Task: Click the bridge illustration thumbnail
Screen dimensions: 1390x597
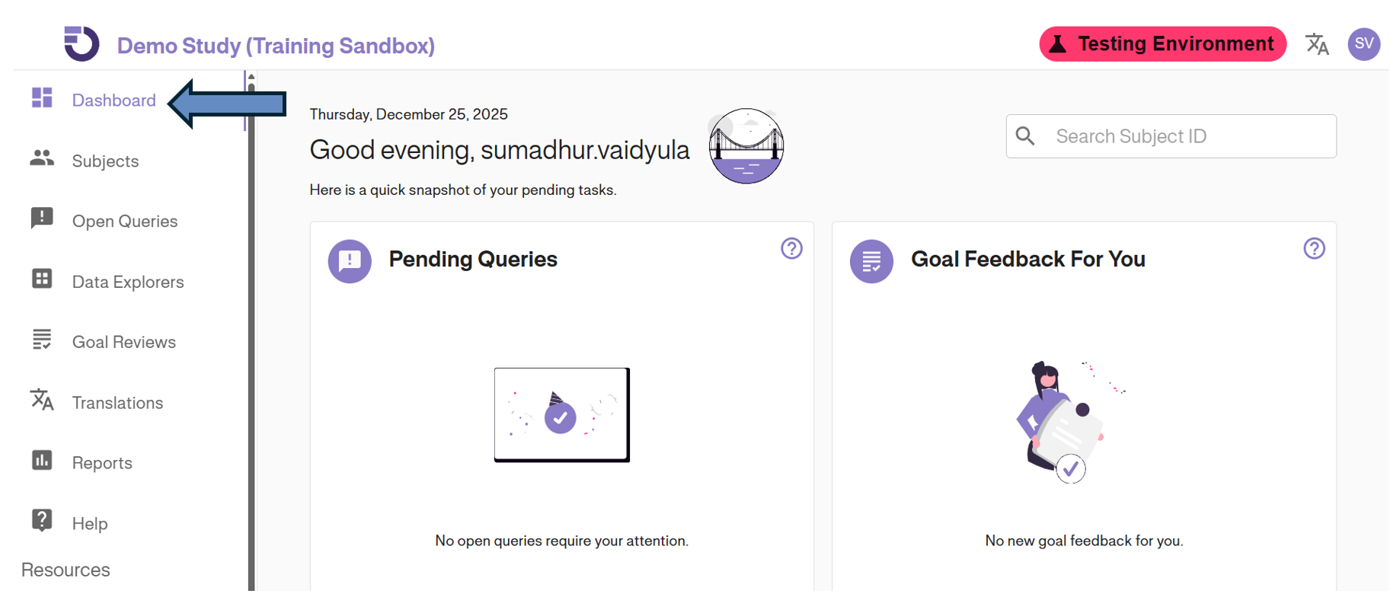Action: coord(746,146)
